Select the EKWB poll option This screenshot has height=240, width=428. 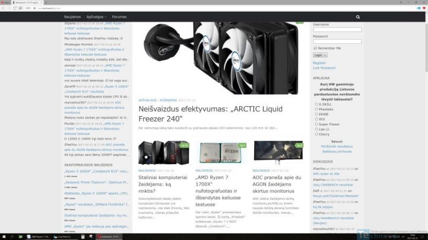click(316, 114)
